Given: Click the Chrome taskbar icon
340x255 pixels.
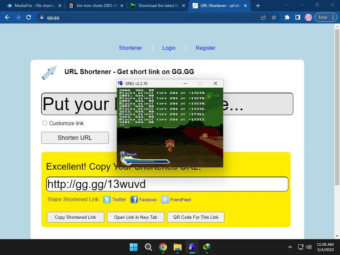Looking at the screenshot, I should point(163,247).
